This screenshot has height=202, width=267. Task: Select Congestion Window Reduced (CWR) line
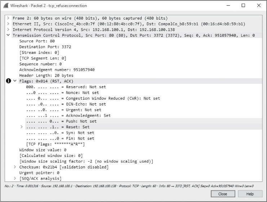(93, 98)
